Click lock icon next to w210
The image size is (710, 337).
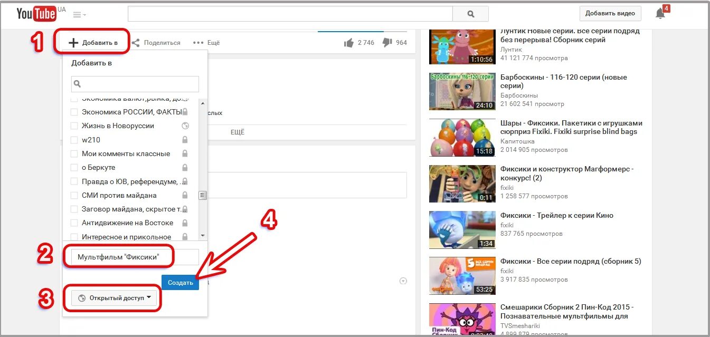(x=185, y=140)
